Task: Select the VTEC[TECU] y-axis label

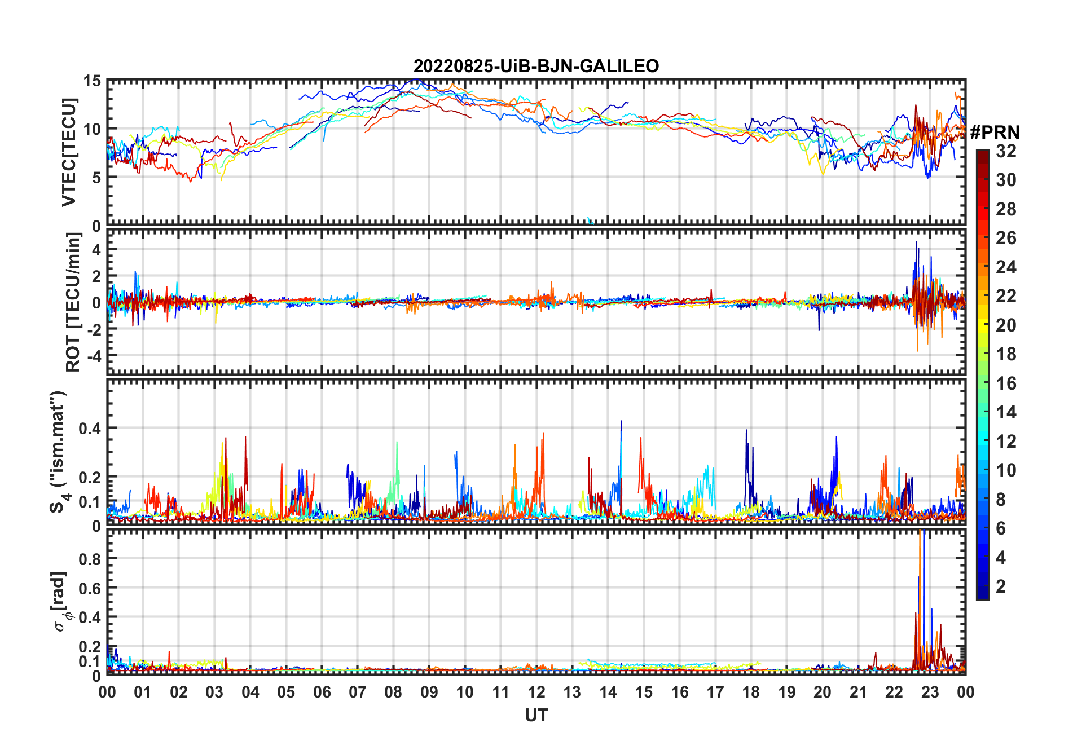Action: [69, 152]
